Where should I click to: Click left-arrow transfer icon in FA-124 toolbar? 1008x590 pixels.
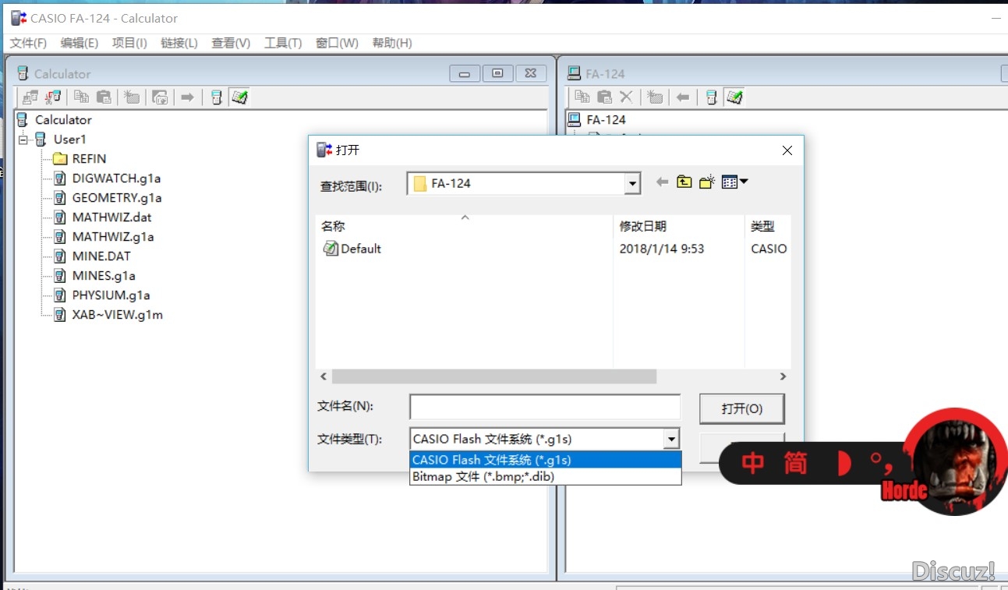[x=683, y=97]
